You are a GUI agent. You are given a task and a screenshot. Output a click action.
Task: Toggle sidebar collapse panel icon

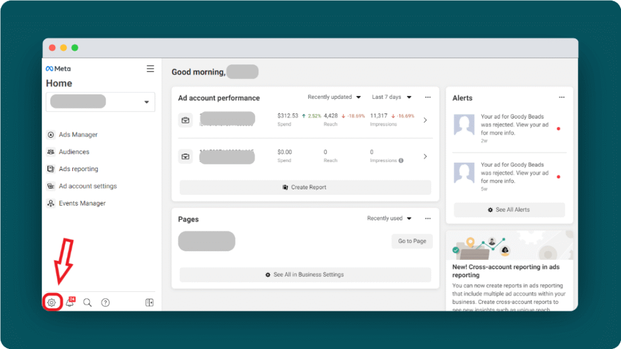[x=149, y=303]
